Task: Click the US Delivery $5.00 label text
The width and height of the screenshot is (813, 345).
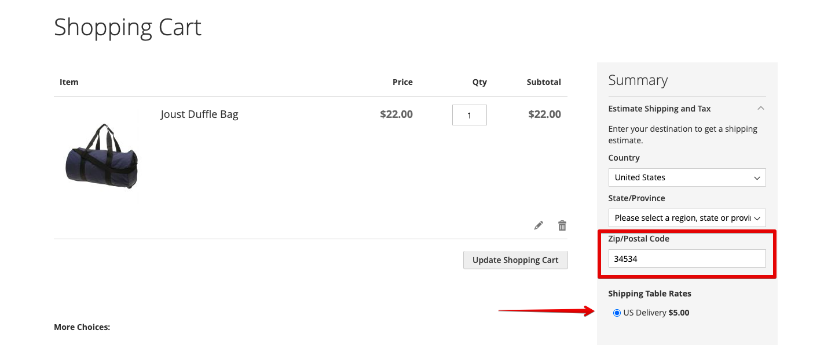Action: pos(656,313)
